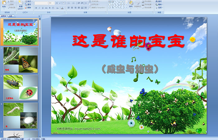The width and height of the screenshot is (218, 140).
Task: Click the Delete (删除) slide icon
Action: click(26, 7)
